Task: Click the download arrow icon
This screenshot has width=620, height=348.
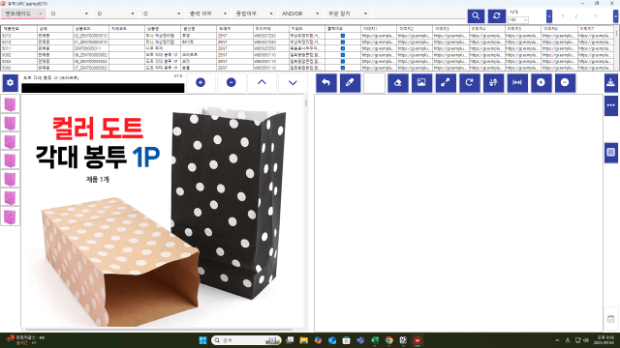Action: click(x=611, y=82)
